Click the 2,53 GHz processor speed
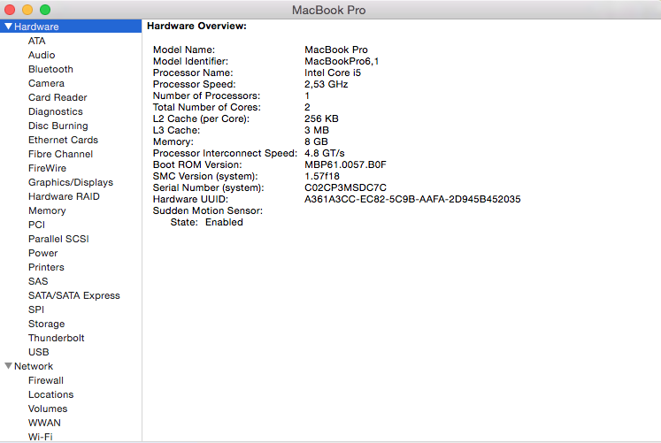Screen dimensions: 661x443 coord(327,84)
